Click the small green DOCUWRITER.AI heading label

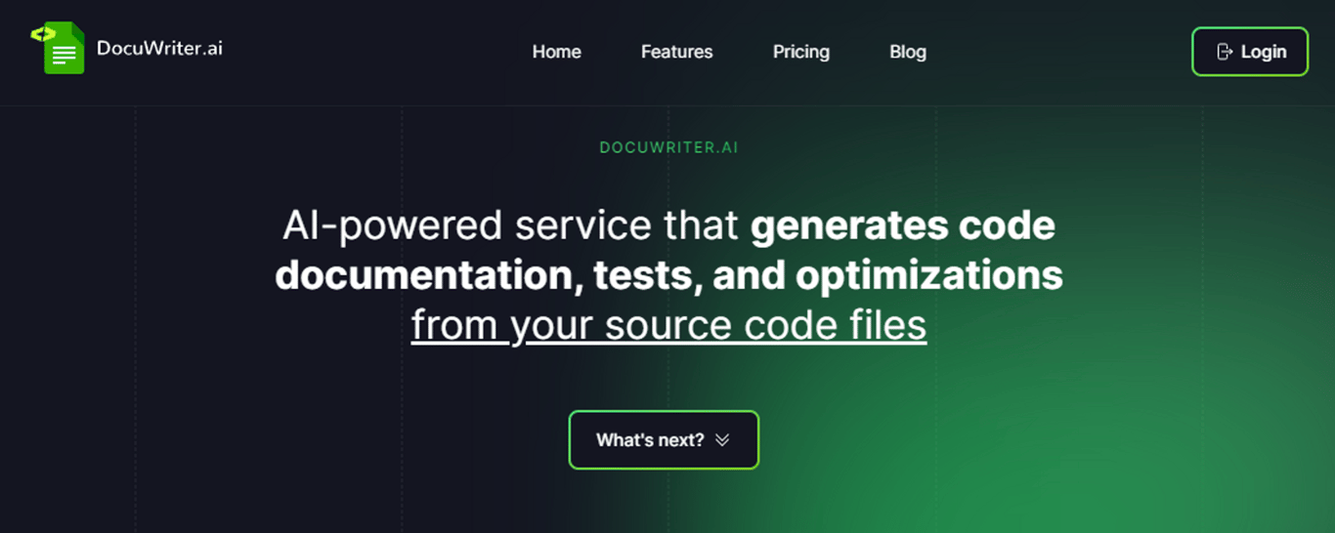pos(668,147)
